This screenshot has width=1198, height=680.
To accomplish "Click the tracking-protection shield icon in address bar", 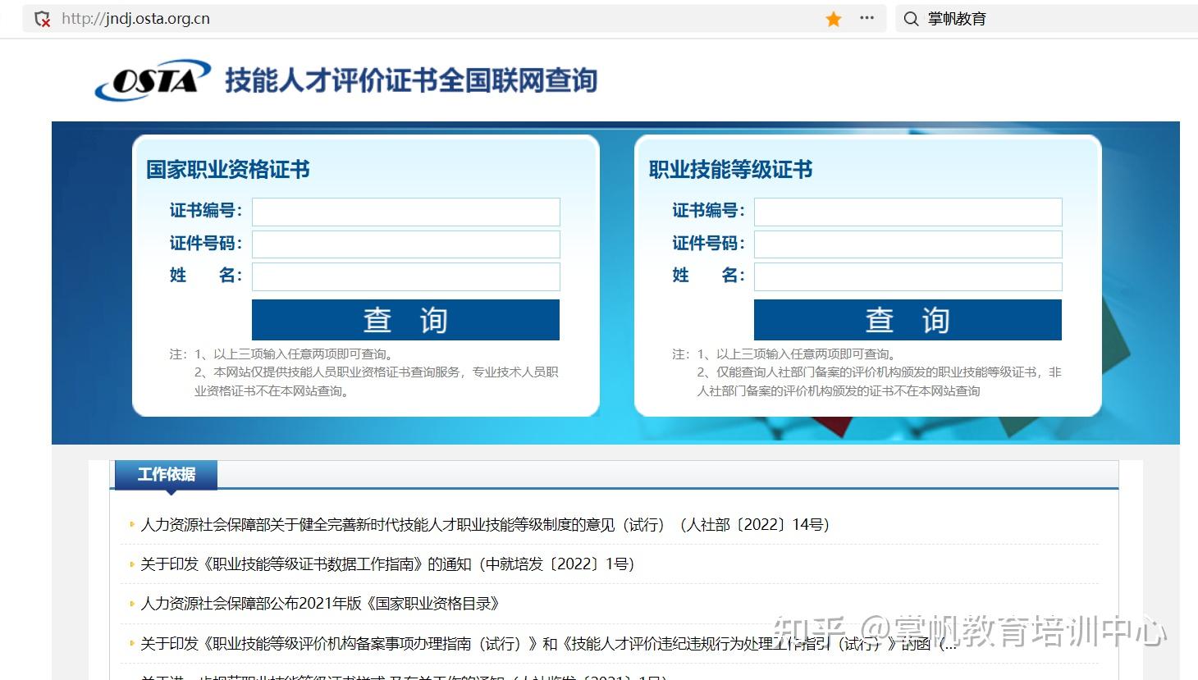I will 43,17.
